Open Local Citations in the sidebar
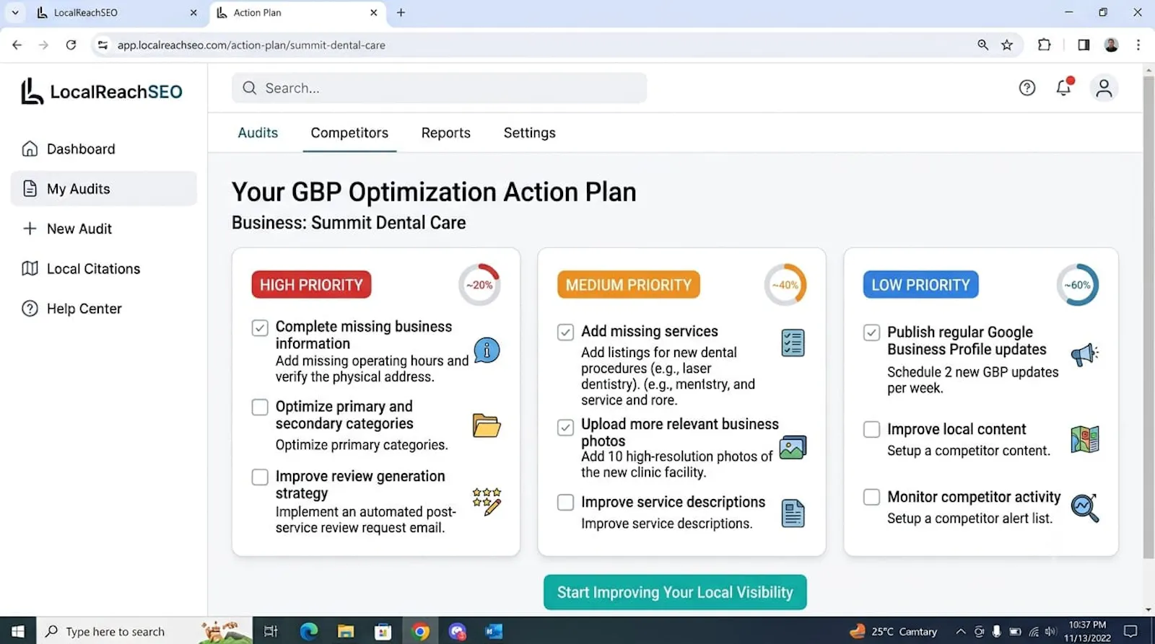1155x644 pixels. point(104,269)
